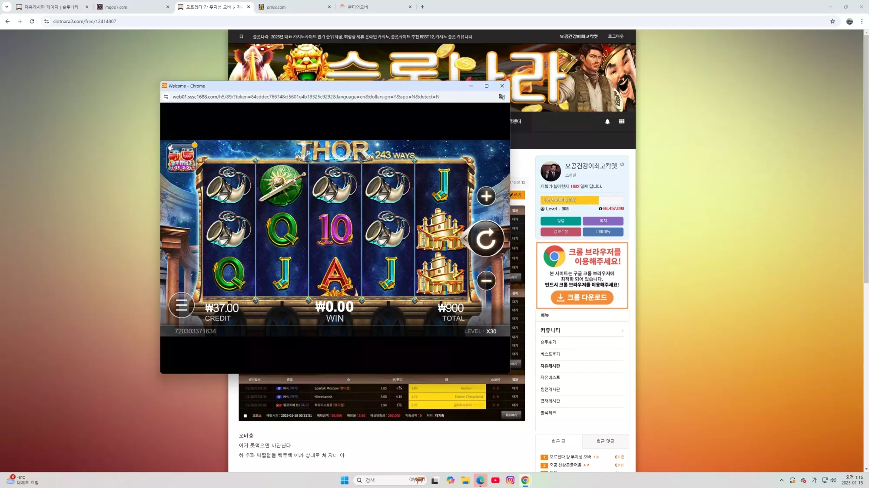This screenshot has height=488, width=869.
Task: Increase the bet with the plus button
Action: pos(486,196)
